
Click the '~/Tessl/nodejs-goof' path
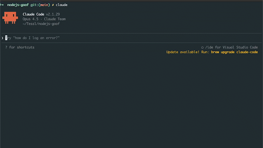pyautogui.click(x=41, y=24)
